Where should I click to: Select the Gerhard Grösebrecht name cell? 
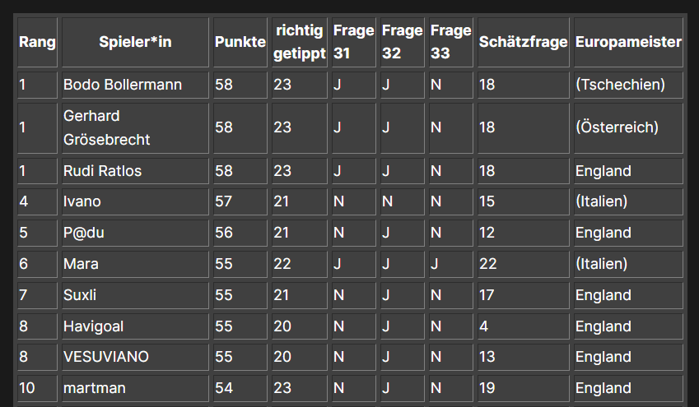107,127
